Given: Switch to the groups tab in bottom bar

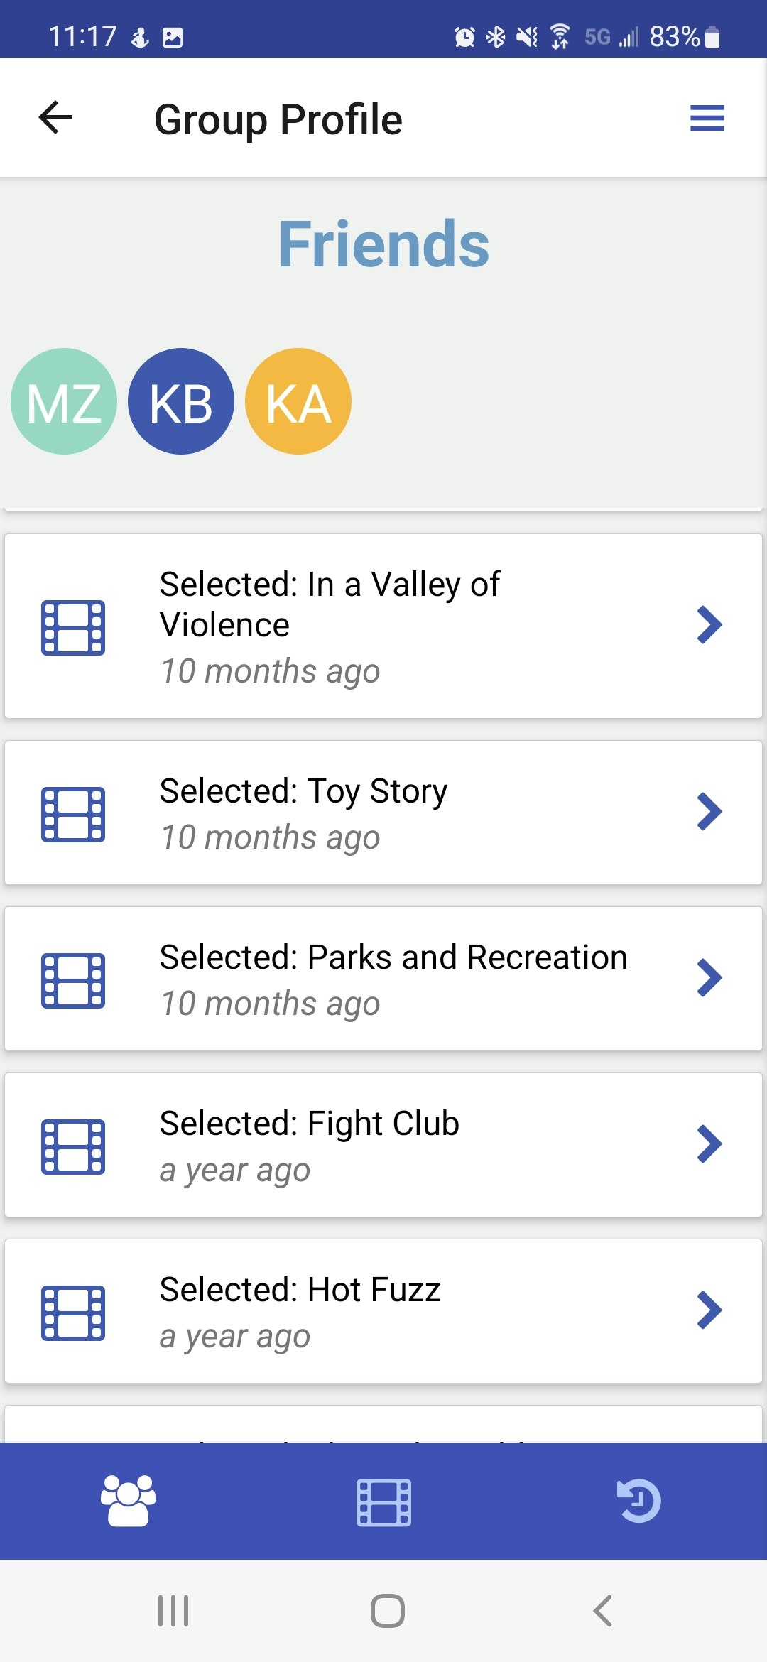Looking at the screenshot, I should tap(128, 1501).
